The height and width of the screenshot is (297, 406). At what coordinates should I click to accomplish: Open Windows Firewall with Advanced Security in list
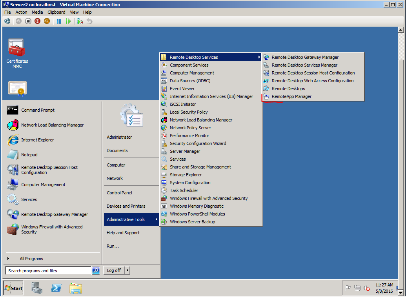tap(211, 198)
